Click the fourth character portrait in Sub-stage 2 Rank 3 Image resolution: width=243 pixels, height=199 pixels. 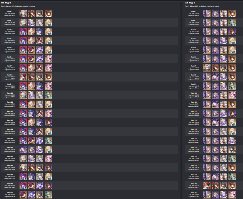pyautogui.click(x=232, y=32)
